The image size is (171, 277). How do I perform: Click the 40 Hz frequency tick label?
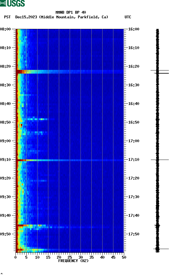click(102, 257)
